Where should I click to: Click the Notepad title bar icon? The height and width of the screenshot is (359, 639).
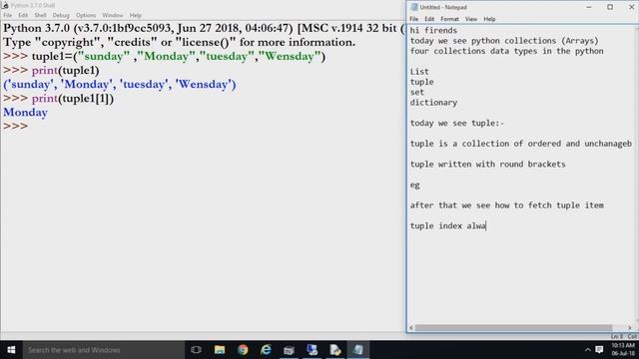414,7
